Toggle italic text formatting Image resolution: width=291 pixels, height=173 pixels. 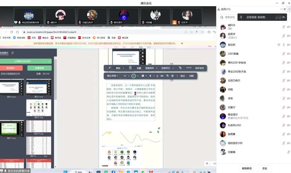(x=154, y=76)
